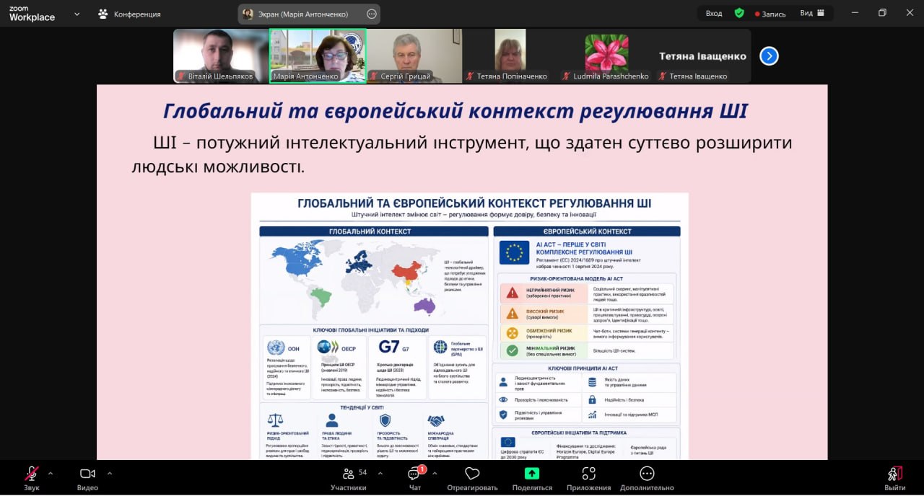
Task: Click the padlock icon beside Надійність і безпека
Action: pos(592,399)
